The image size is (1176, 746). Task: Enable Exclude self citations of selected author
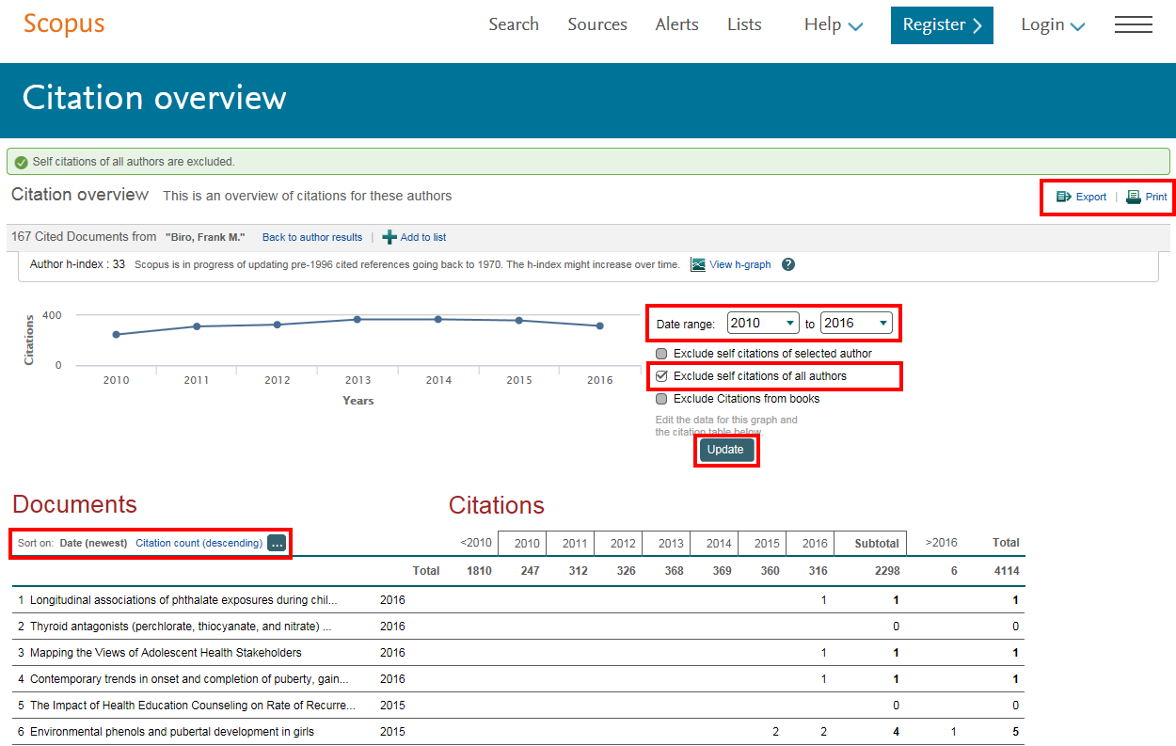661,354
